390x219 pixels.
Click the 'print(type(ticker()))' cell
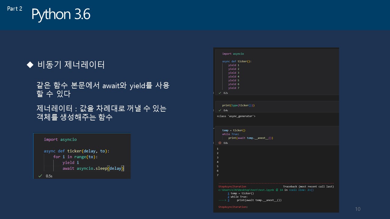pos(238,105)
